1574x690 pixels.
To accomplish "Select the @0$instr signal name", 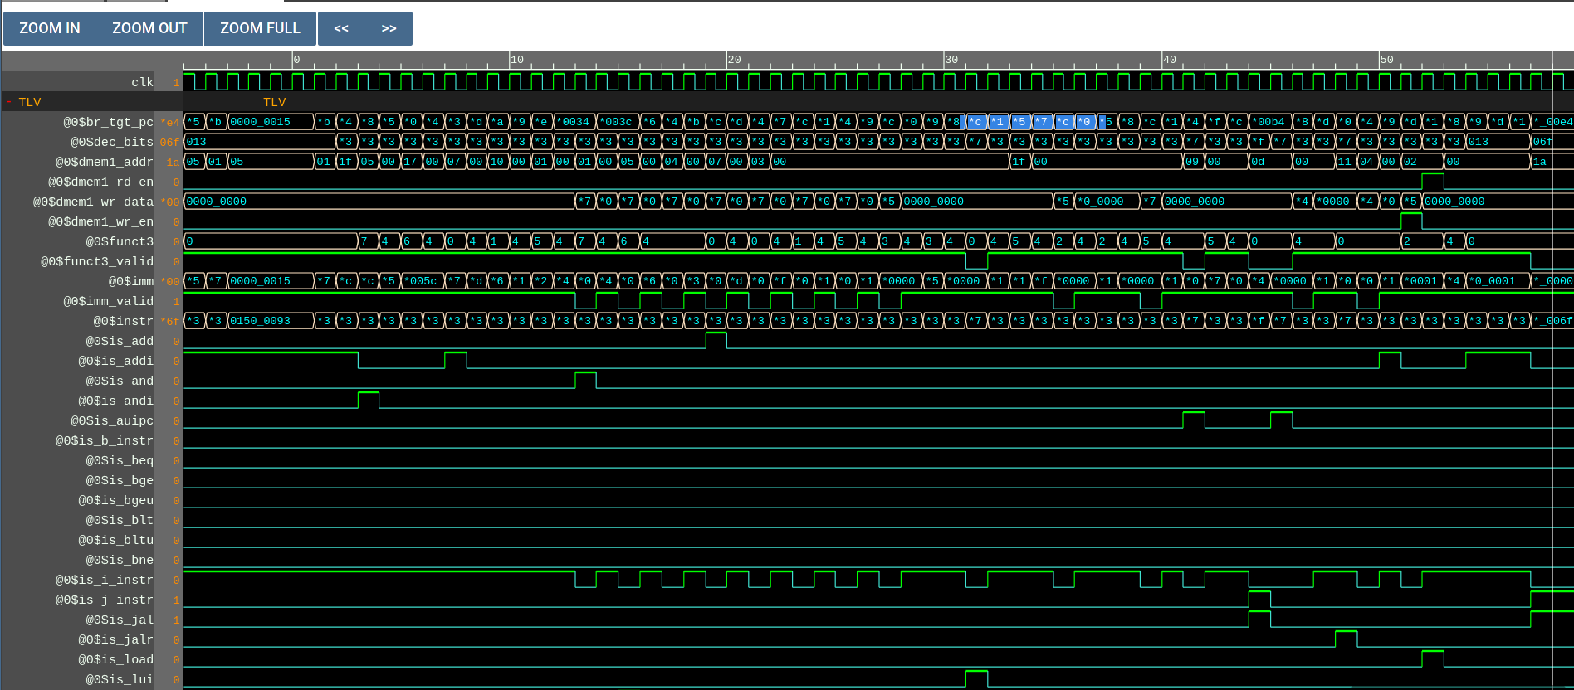I will click(123, 321).
